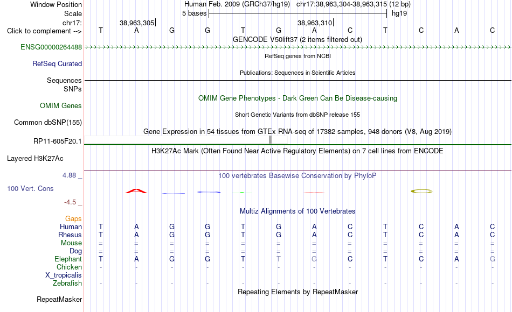The image size is (512, 312).
Task: Click the green ENSG00000264488 gene arrow line
Action: pos(297,47)
